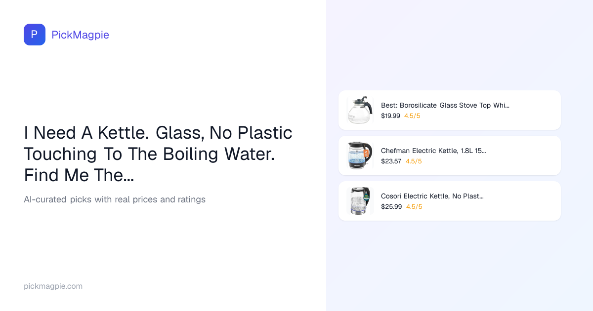The width and height of the screenshot is (593, 311).
Task: Click the Chefman electric kettle product image
Action: (x=360, y=155)
